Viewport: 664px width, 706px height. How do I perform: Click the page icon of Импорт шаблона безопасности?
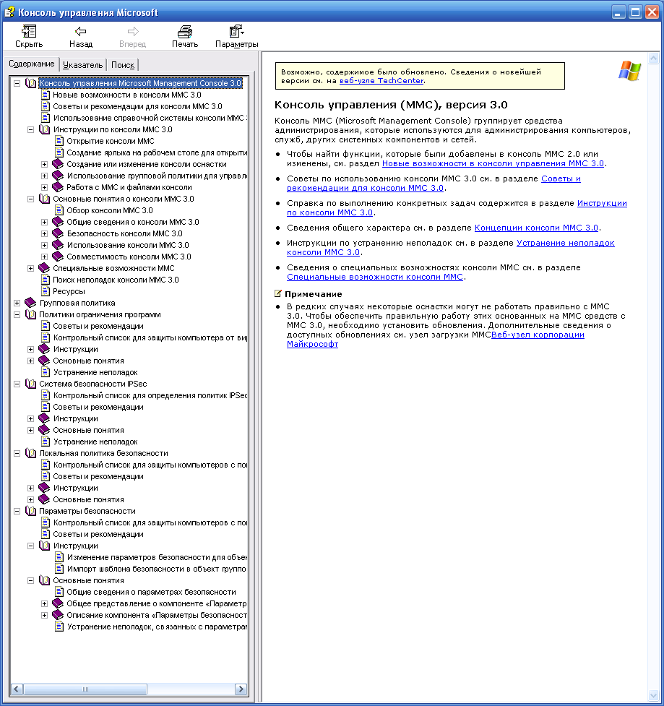coord(59,569)
